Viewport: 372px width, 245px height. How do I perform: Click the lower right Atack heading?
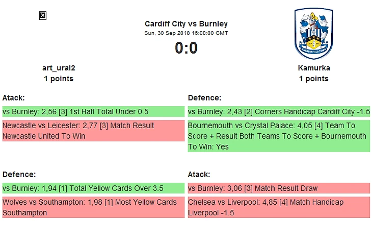(x=199, y=174)
